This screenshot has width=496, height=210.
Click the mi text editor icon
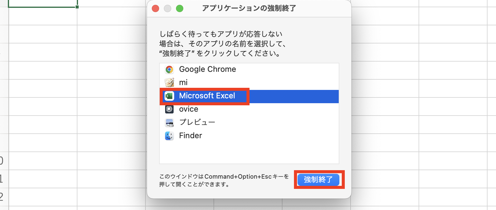tap(169, 82)
